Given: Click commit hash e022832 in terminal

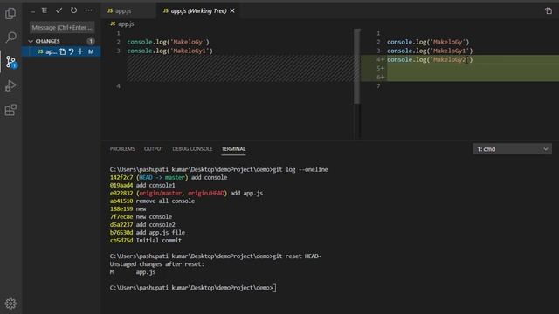Looking at the screenshot, I should pyautogui.click(x=121, y=193).
